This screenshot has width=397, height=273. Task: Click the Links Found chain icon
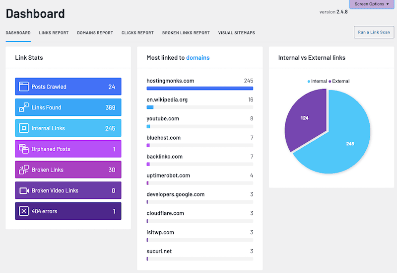pos(24,107)
